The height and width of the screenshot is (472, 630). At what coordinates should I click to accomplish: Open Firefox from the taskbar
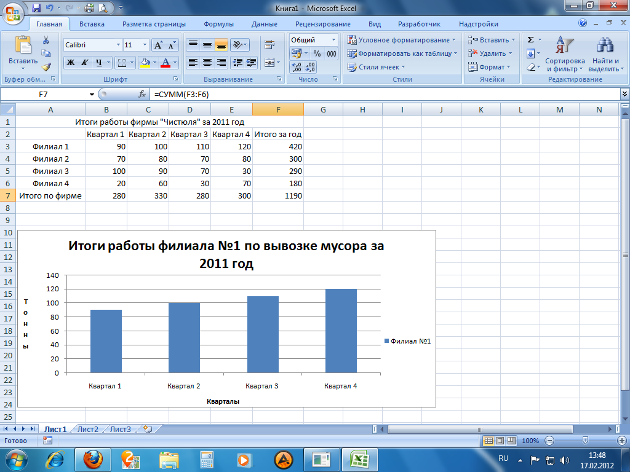pos(93,460)
